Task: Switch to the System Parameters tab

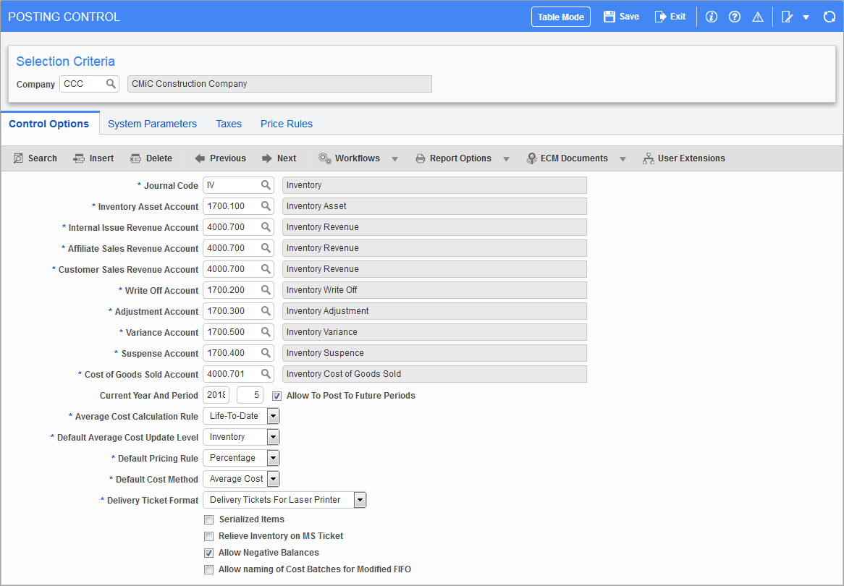Action: click(x=152, y=124)
